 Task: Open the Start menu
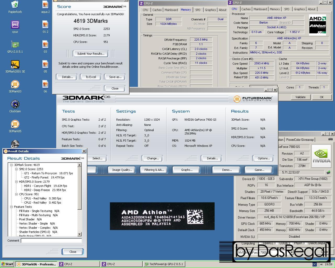(x=7, y=264)
